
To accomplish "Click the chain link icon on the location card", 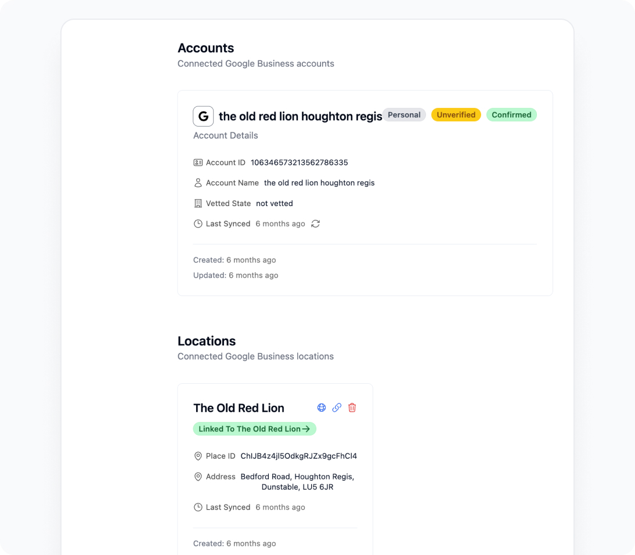I will point(337,408).
